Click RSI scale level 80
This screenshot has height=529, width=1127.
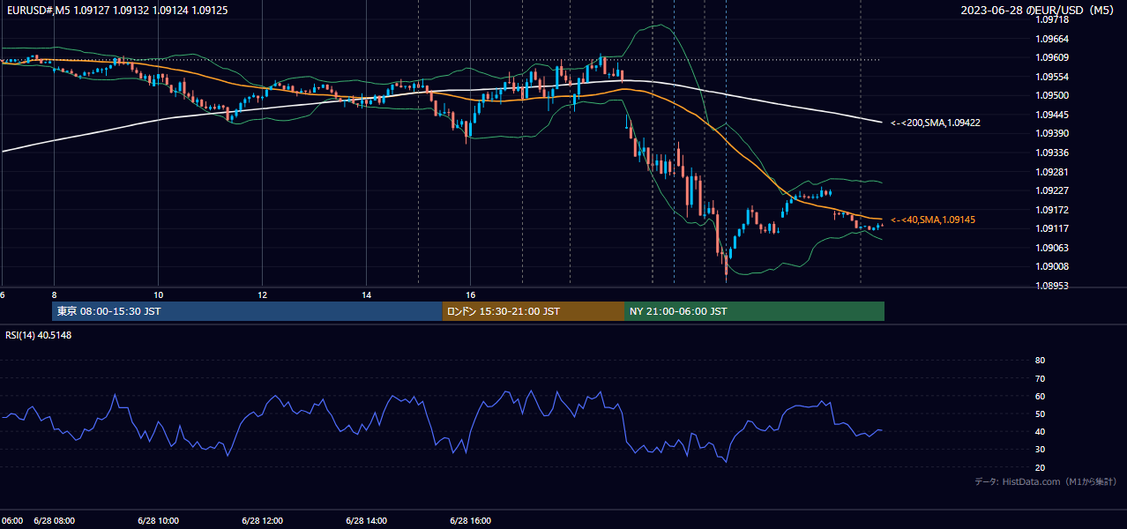pyautogui.click(x=1040, y=361)
